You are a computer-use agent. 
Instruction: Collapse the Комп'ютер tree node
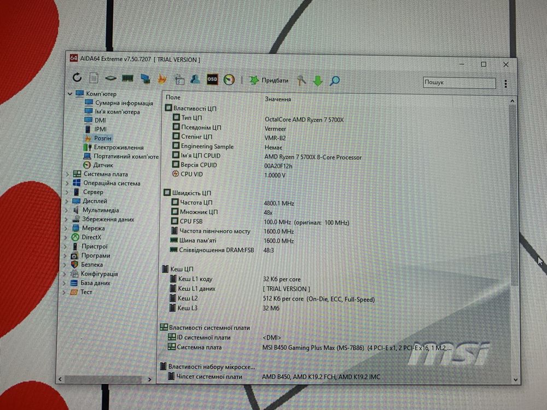(x=70, y=94)
